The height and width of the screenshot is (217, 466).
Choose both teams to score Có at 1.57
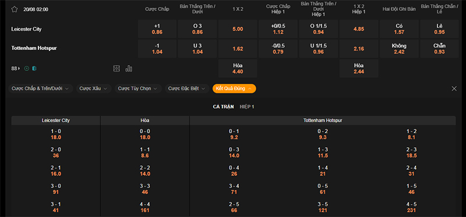click(399, 29)
